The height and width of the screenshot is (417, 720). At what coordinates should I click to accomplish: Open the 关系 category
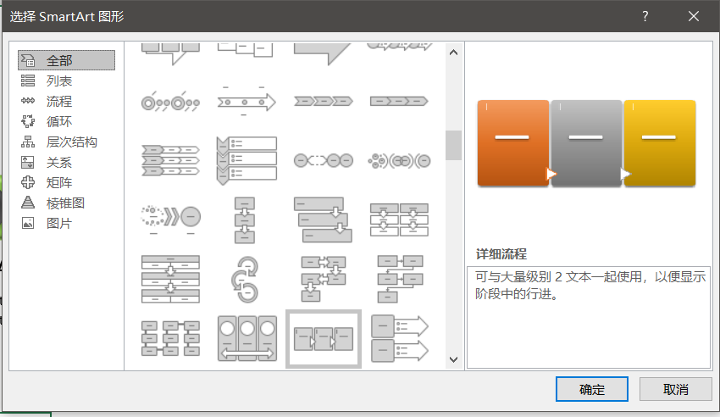pyautogui.click(x=59, y=162)
